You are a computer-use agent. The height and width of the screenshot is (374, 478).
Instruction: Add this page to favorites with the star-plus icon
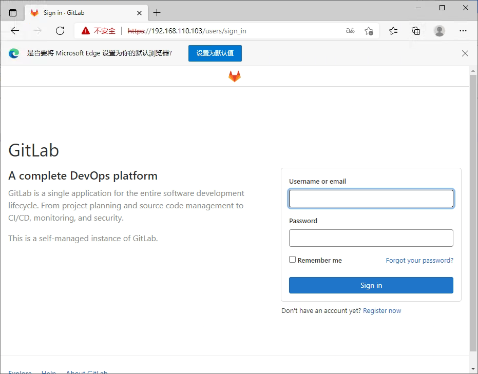tap(369, 31)
